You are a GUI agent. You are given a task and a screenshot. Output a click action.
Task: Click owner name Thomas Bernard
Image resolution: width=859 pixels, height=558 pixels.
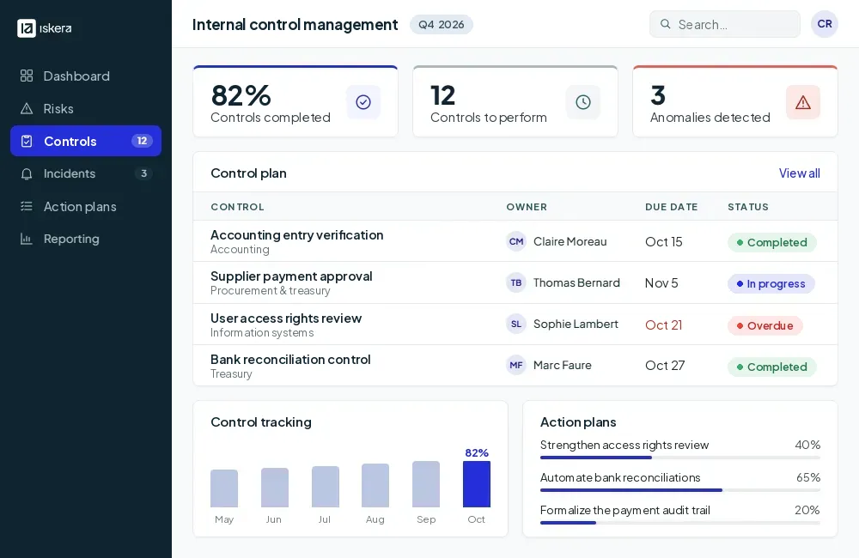point(577,282)
